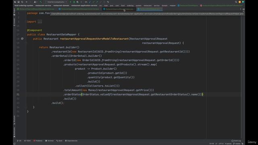Open the Problems tool window button

click(38, 141)
